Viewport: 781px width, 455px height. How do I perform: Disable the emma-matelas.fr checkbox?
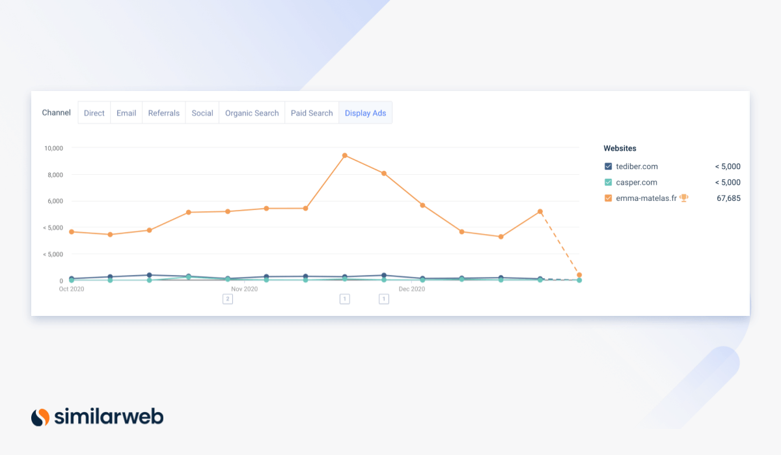(608, 198)
